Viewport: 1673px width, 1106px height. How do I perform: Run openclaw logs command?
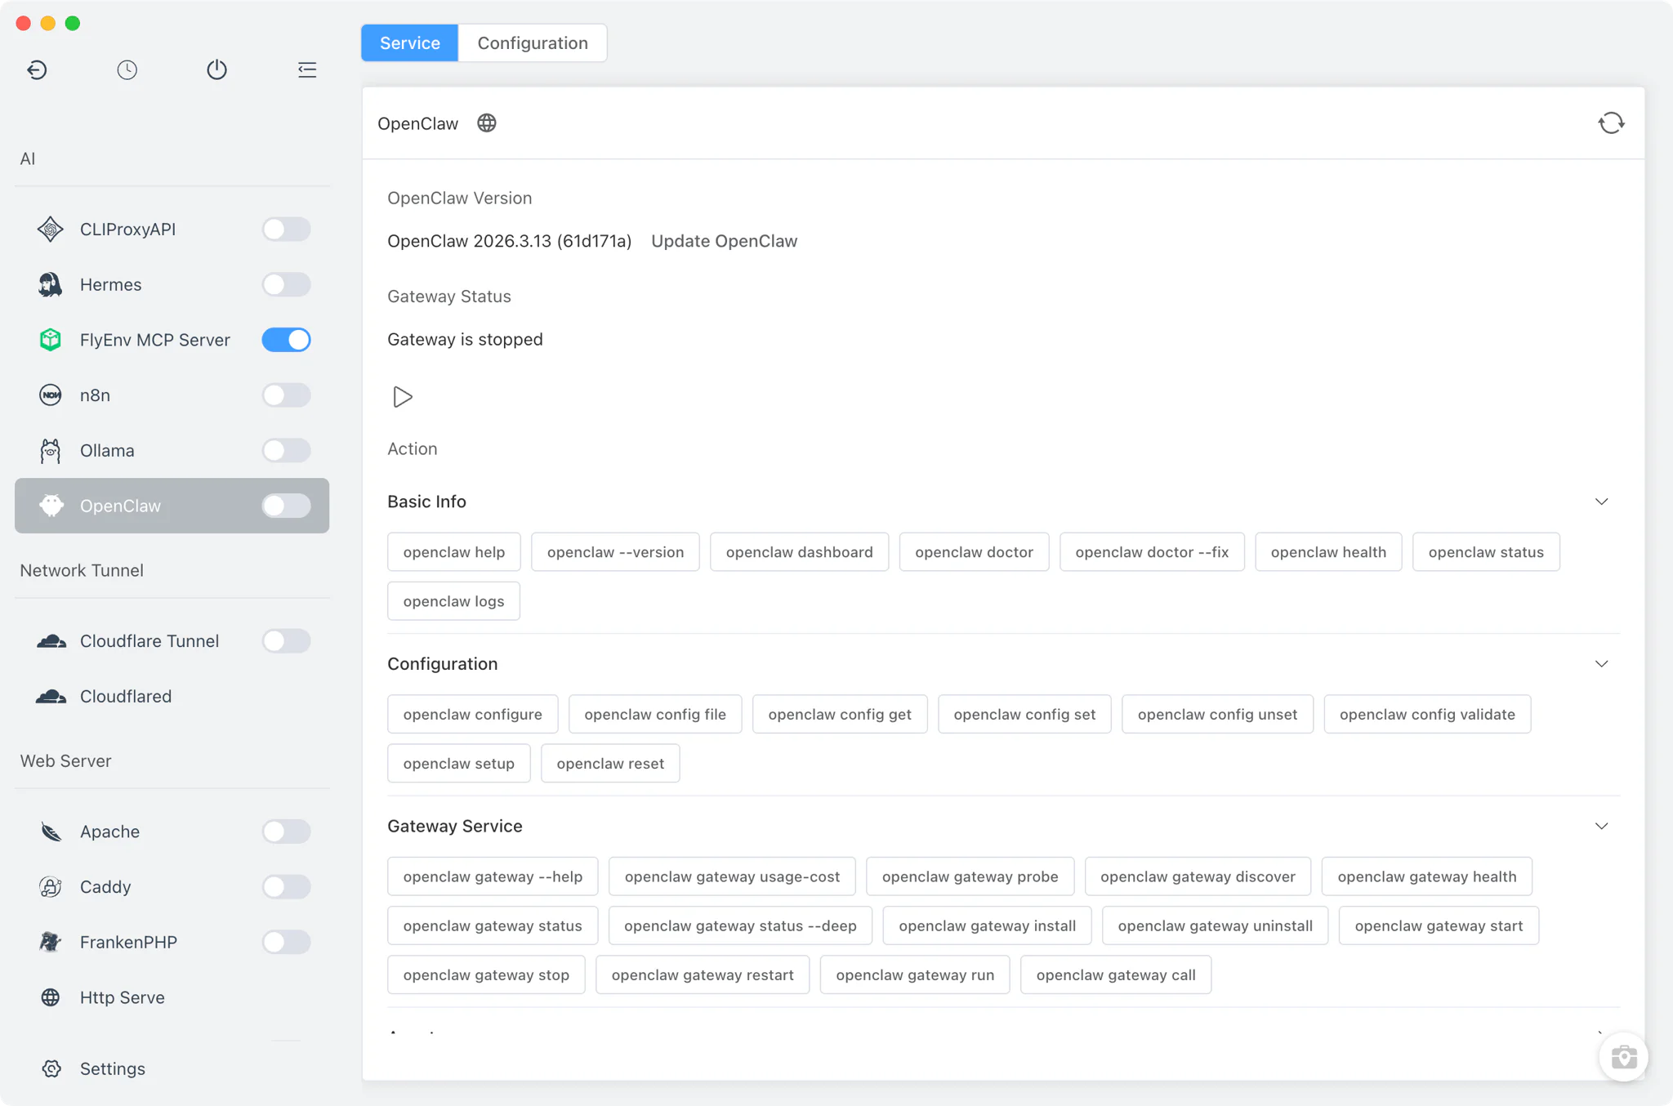point(453,601)
